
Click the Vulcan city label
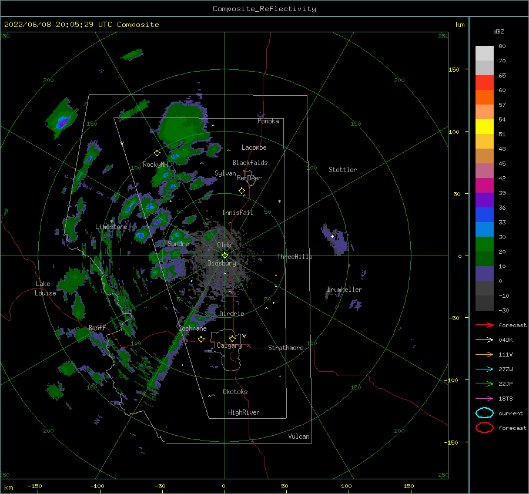tap(299, 436)
